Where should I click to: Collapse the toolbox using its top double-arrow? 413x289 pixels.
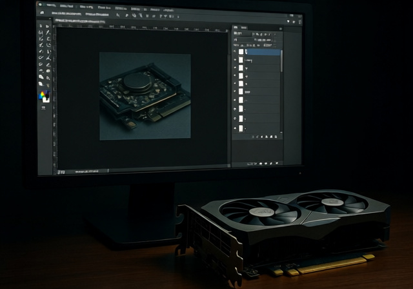50,19
